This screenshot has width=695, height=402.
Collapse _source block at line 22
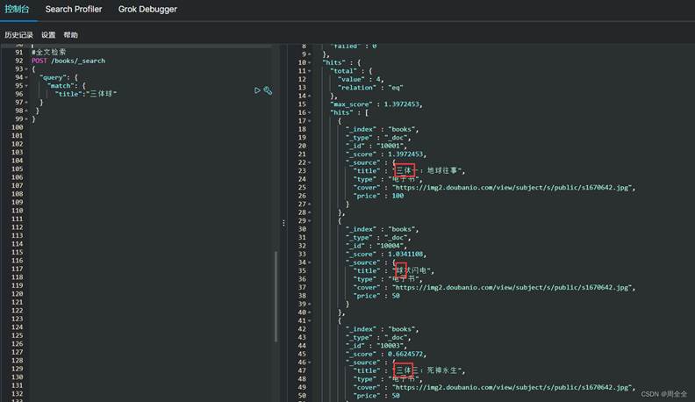(x=310, y=162)
